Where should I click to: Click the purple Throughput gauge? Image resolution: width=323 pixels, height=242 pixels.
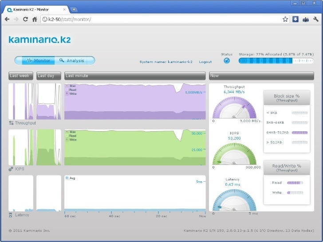234,108
